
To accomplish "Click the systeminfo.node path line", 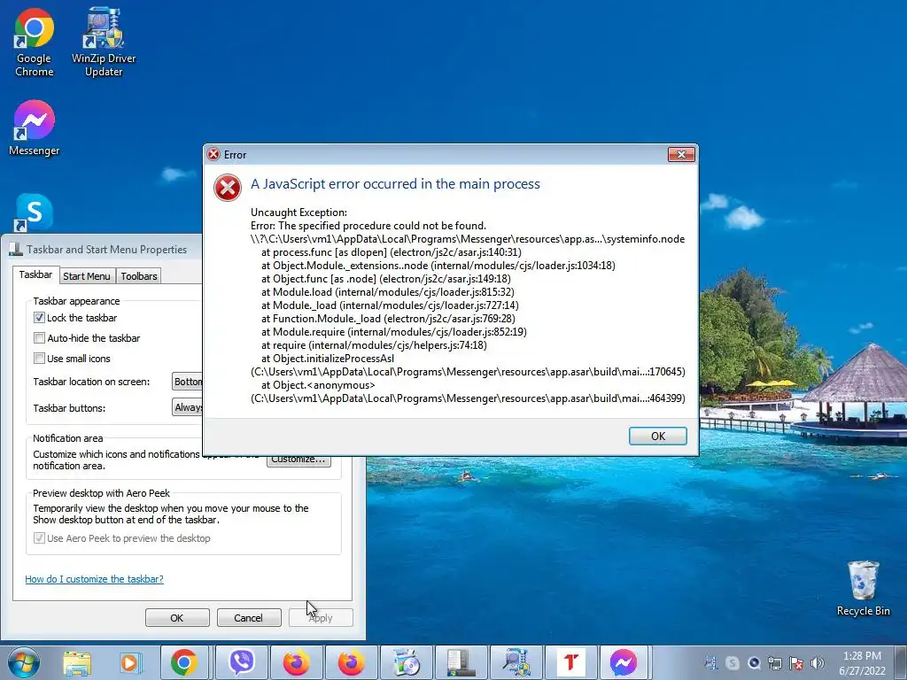I will pyautogui.click(x=468, y=239).
